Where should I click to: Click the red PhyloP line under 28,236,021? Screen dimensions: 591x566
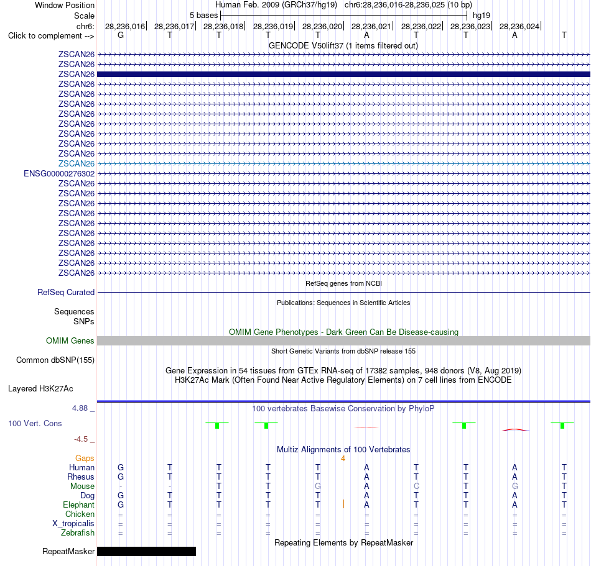tap(366, 427)
